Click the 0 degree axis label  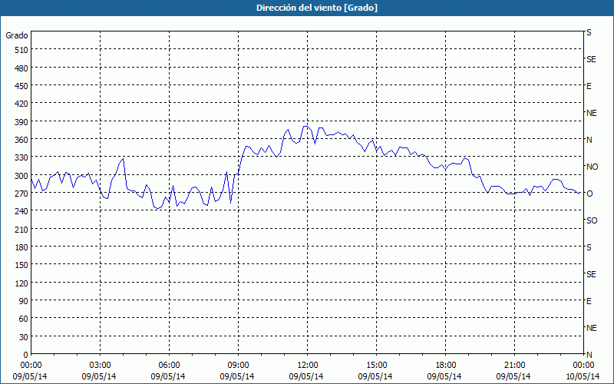pyautogui.click(x=26, y=355)
